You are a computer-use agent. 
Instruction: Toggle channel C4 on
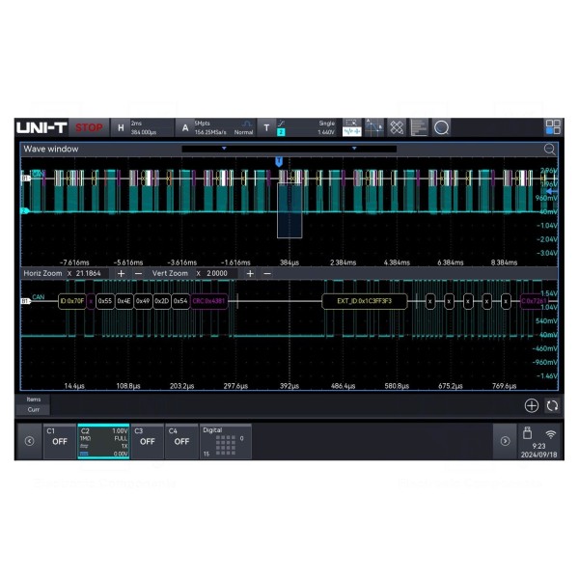click(181, 441)
